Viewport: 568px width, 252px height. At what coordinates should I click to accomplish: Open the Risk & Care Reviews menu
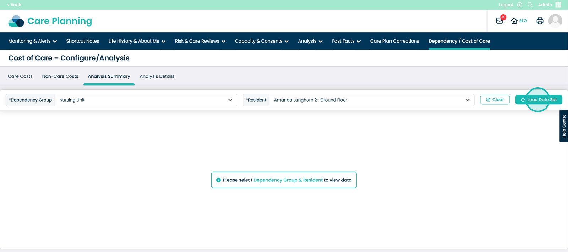(200, 41)
